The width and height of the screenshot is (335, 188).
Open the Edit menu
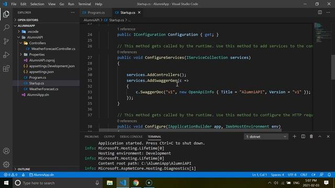coord(23,4)
